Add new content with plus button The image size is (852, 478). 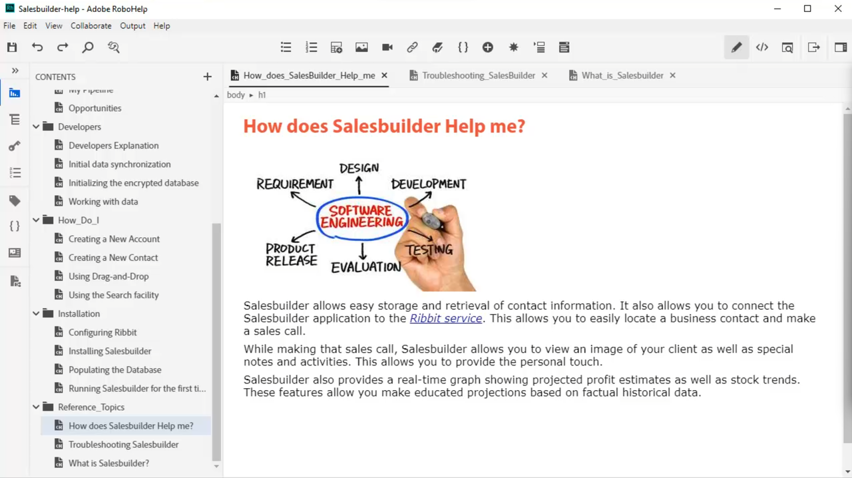(207, 77)
